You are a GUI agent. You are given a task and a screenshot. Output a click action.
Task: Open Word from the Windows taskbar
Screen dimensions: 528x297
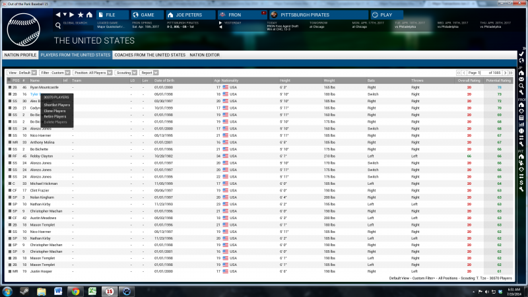pyautogui.click(x=58, y=291)
